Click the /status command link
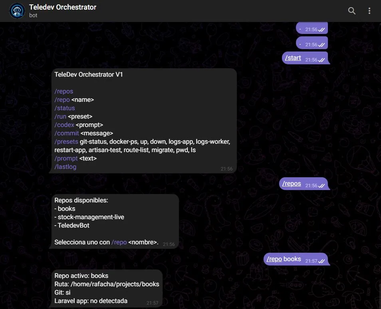Image resolution: width=381 pixels, height=309 pixels. (x=65, y=108)
